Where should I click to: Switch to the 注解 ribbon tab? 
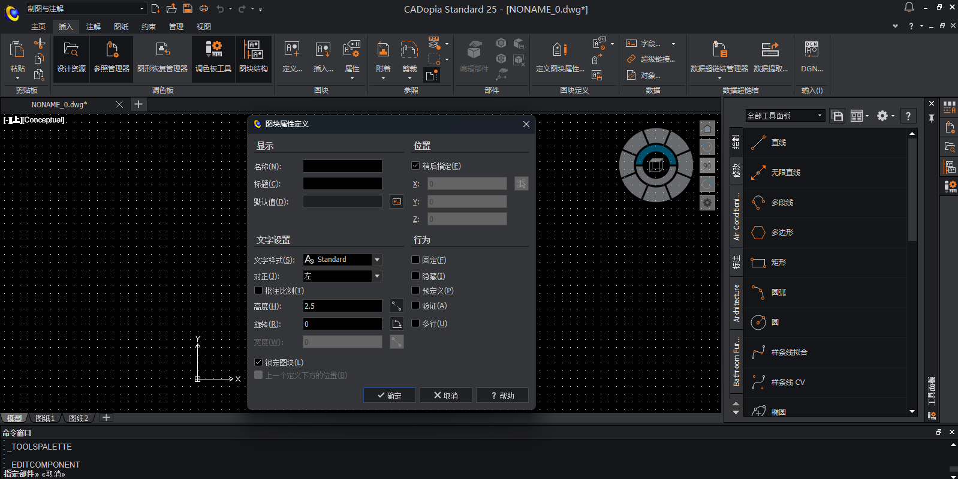pyautogui.click(x=93, y=26)
